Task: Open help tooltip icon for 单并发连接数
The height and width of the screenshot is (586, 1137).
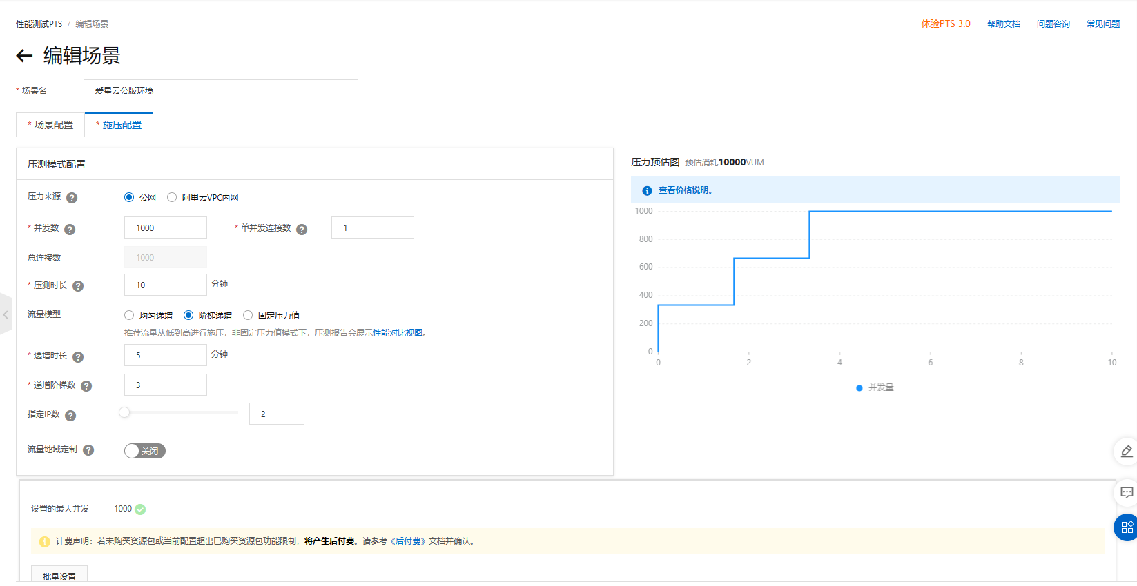Action: tap(302, 230)
